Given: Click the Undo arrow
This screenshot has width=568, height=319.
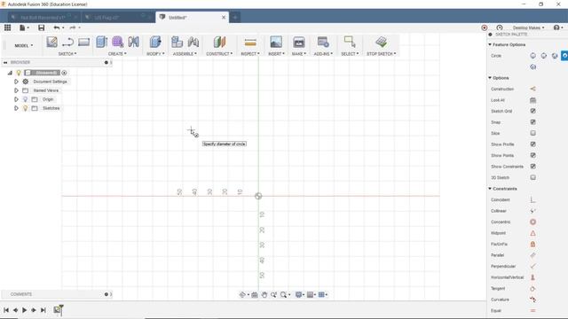Looking at the screenshot, I should (x=57, y=27).
